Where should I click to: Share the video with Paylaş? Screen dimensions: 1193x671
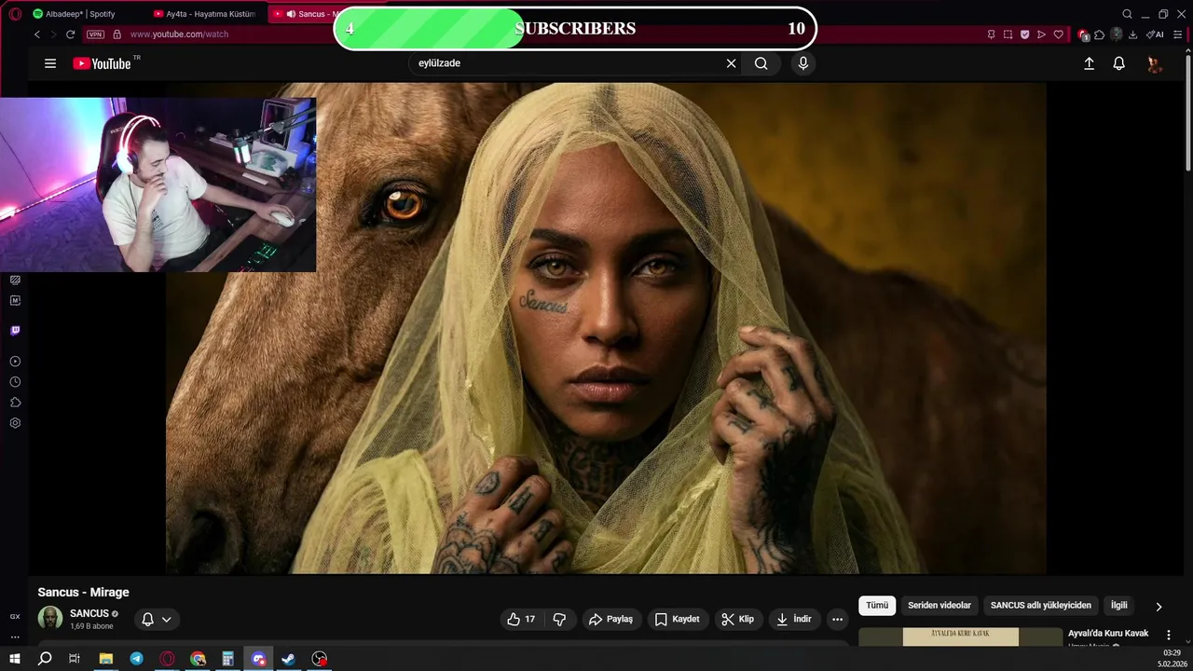[610, 619]
